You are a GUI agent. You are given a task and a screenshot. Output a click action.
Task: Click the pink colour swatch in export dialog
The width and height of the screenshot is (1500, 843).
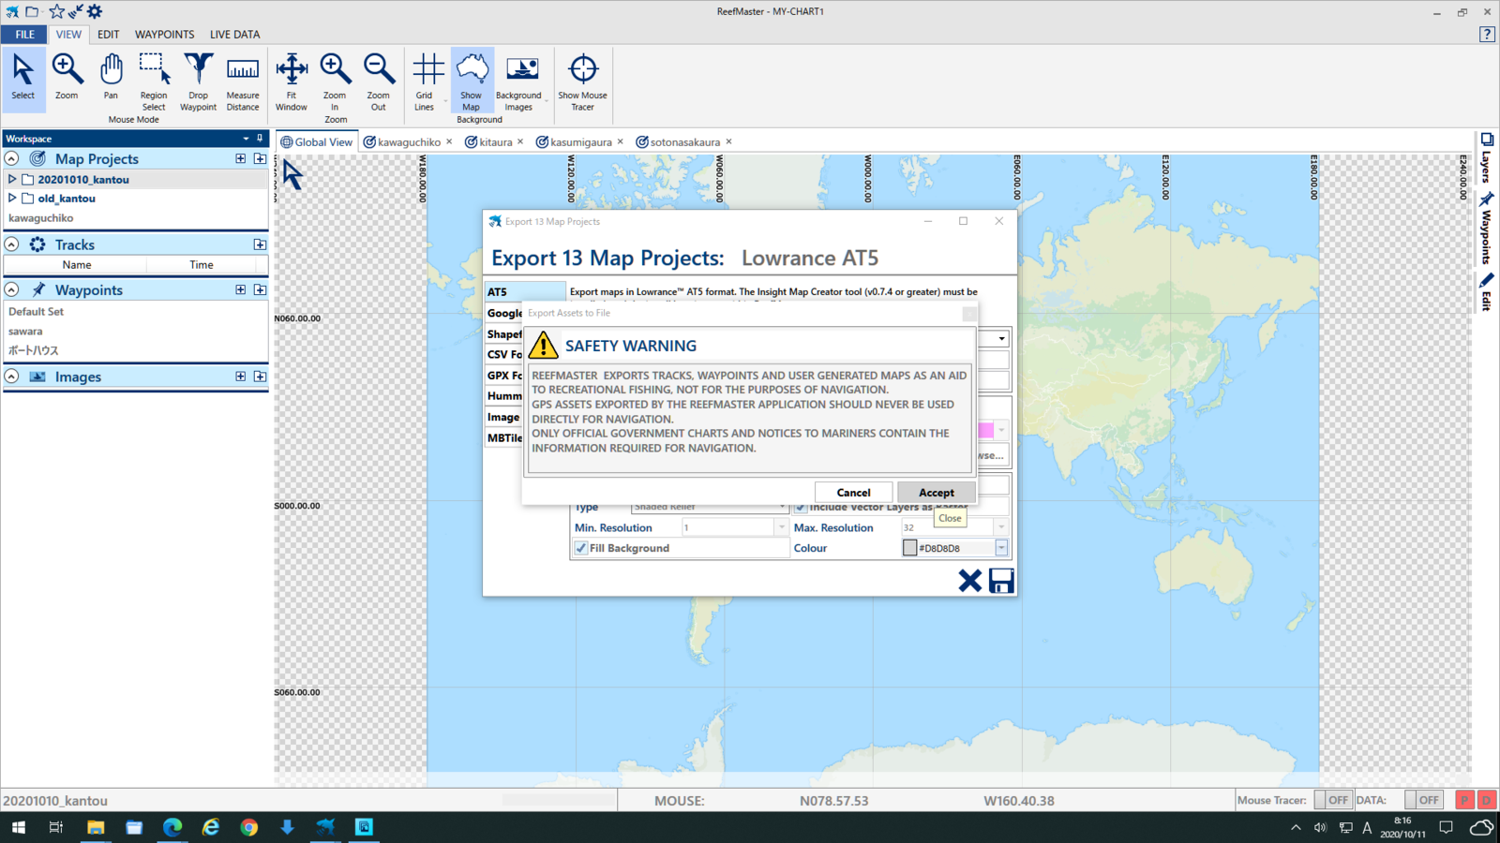tap(985, 431)
